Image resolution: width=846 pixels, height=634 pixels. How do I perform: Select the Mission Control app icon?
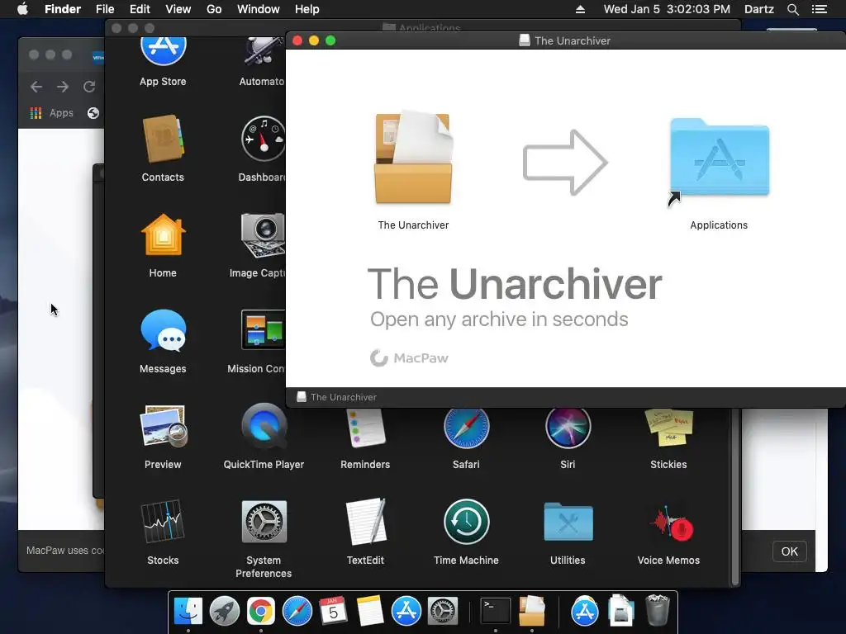tap(263, 330)
